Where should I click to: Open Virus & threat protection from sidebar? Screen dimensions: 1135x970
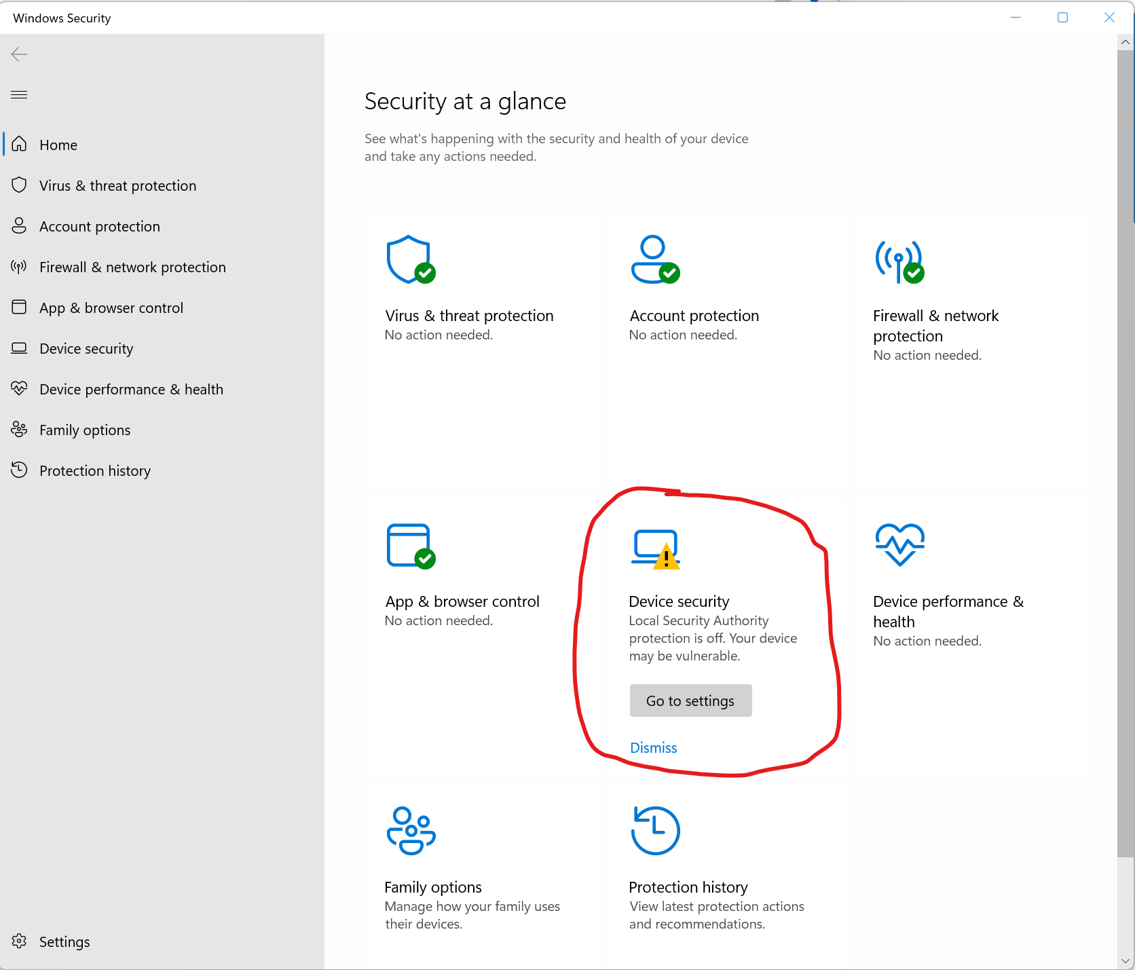coord(162,185)
